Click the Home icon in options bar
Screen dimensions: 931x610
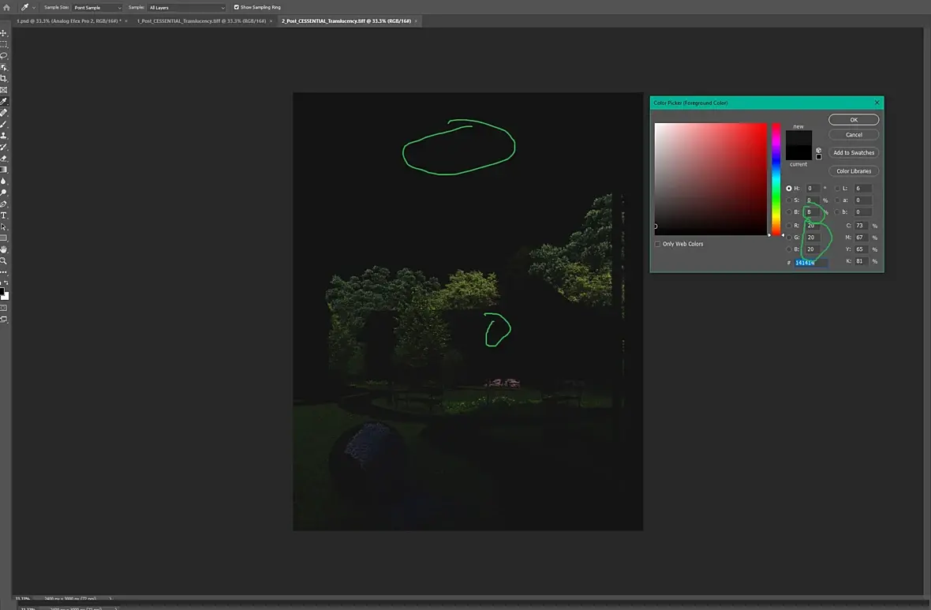pos(6,7)
